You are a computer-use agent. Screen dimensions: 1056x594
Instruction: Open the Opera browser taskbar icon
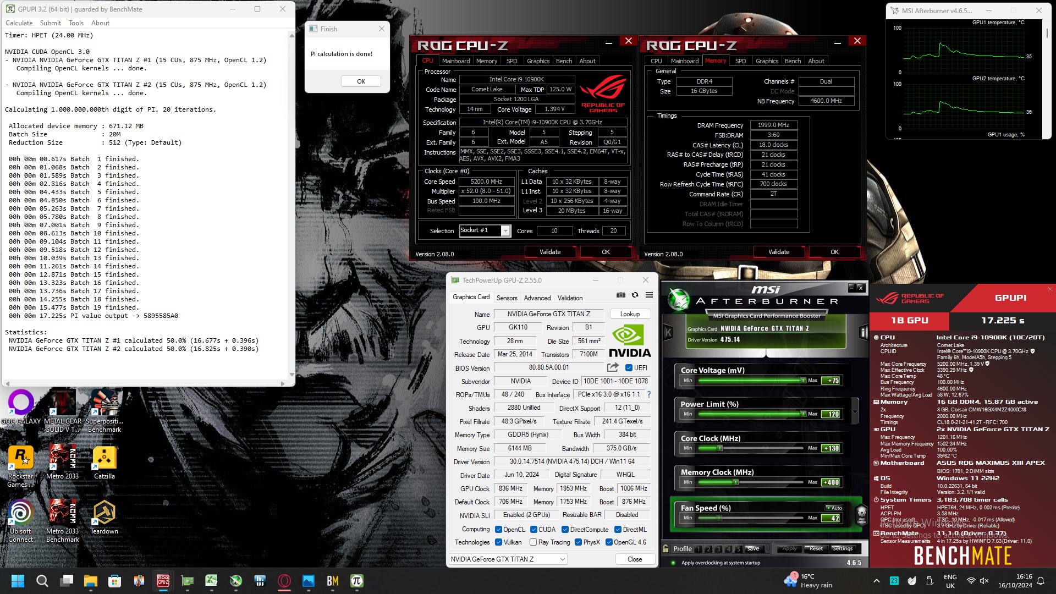point(284,581)
